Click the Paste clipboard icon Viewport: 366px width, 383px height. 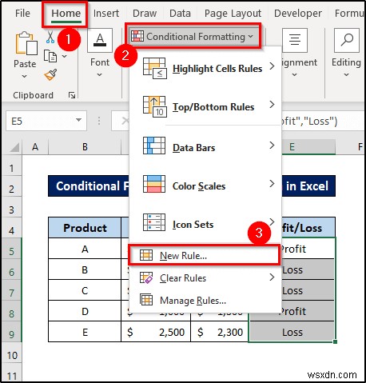coord(26,43)
